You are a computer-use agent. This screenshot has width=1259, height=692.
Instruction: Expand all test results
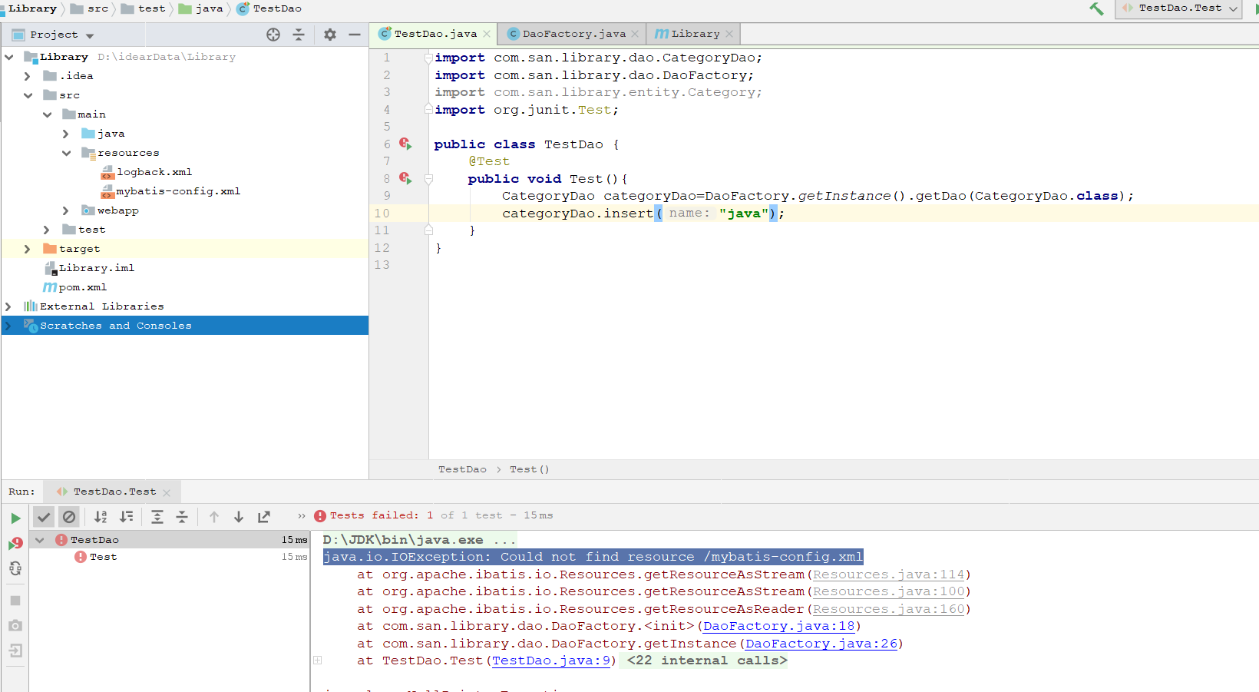(157, 517)
